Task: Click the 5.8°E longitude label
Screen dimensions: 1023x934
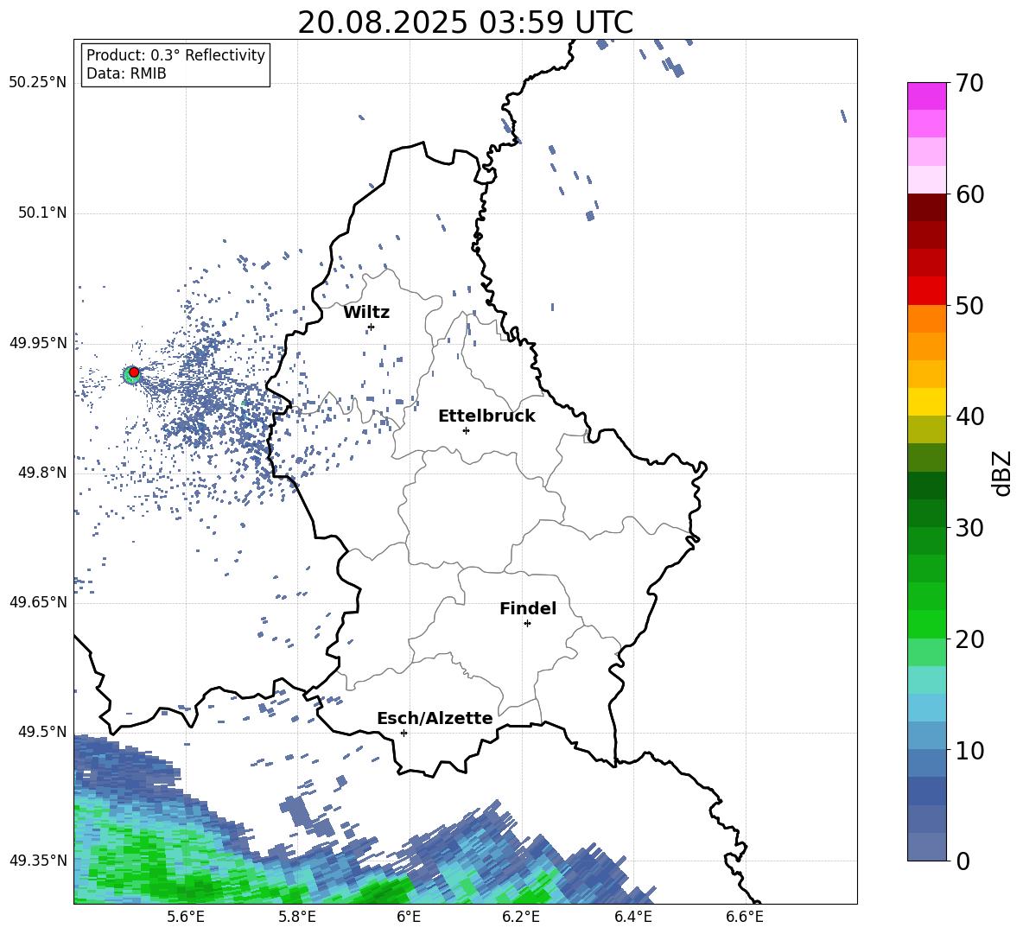Action: (x=297, y=917)
